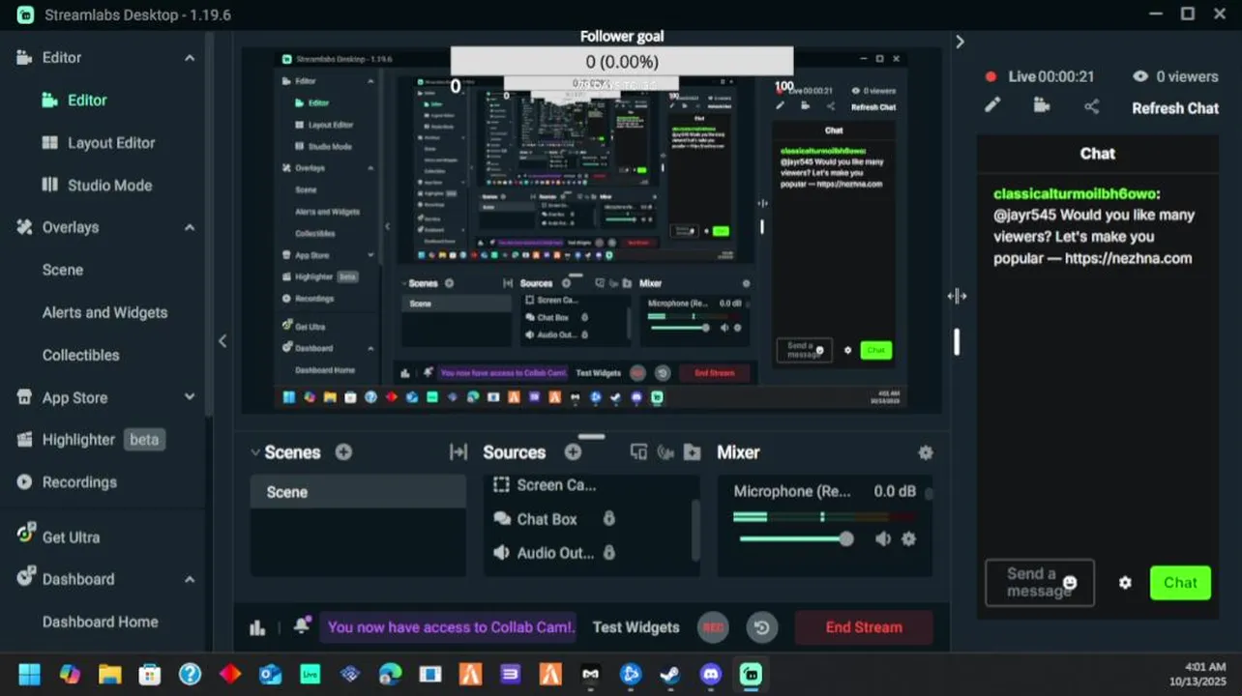Open Steam from the taskbar

pyautogui.click(x=670, y=674)
